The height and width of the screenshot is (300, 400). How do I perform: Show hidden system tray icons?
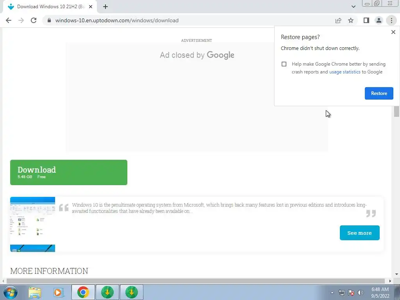[x=332, y=293]
